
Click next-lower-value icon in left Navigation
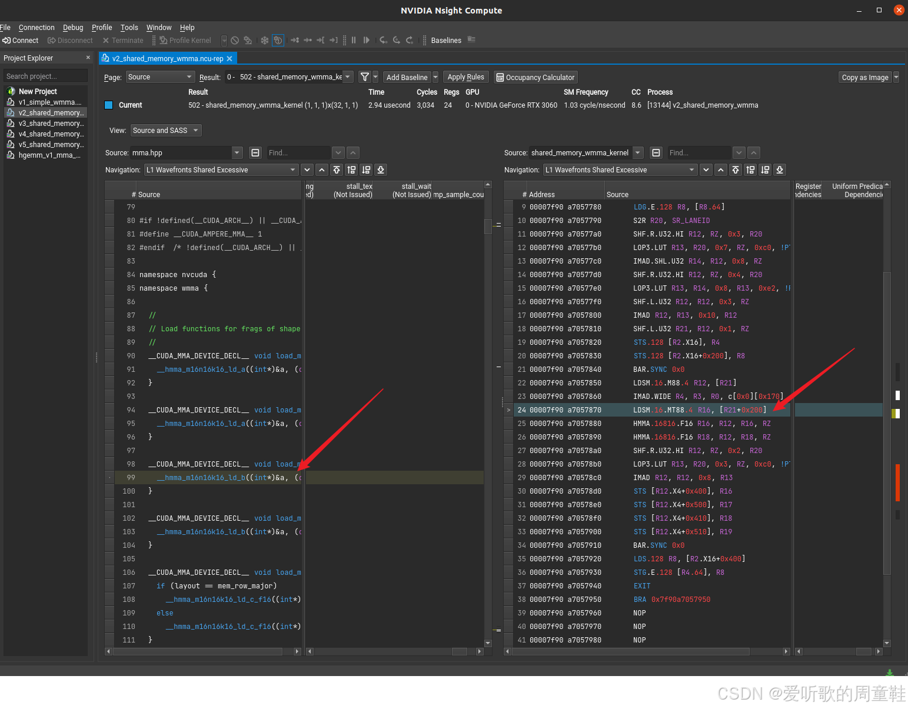click(x=366, y=170)
